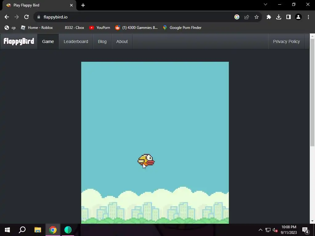The image size is (315, 236).
Task: Open the Chrome three-dot menu
Action: click(x=308, y=17)
